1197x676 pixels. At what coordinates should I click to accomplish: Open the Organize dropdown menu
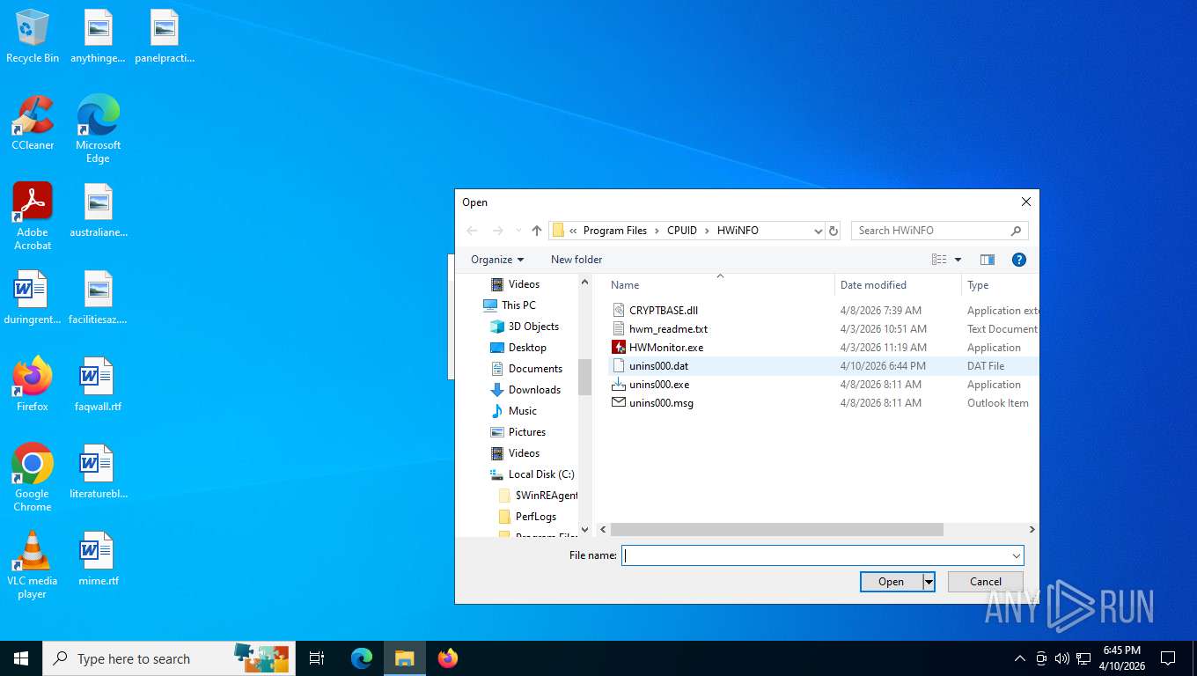[x=497, y=260]
